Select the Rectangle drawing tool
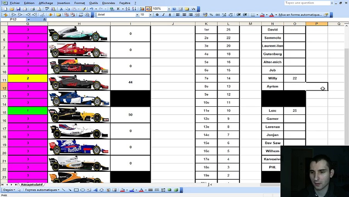349x197 pixels. point(76,190)
